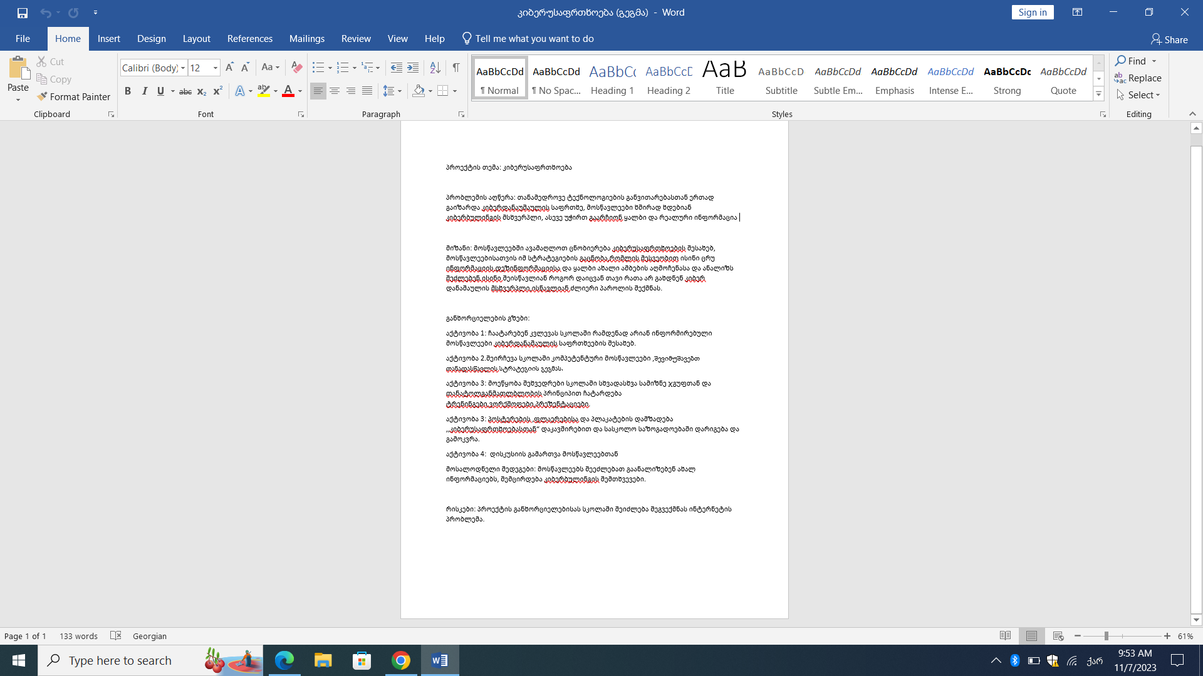Screen dimensions: 1203x676
Task: Expand the bullets list dropdown
Action: pyautogui.click(x=330, y=68)
